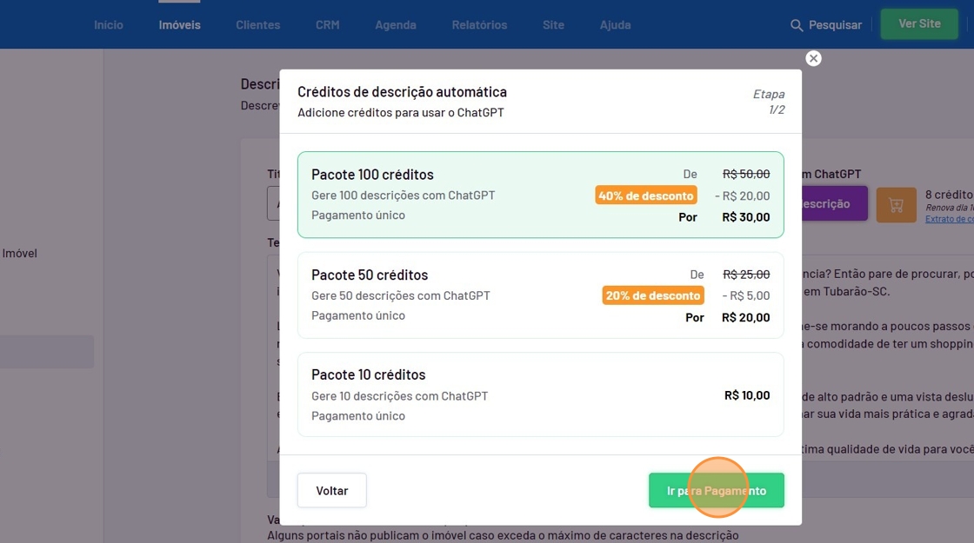Pick the Pacote 10 créditos package
This screenshot has height=543, width=974.
point(540,394)
